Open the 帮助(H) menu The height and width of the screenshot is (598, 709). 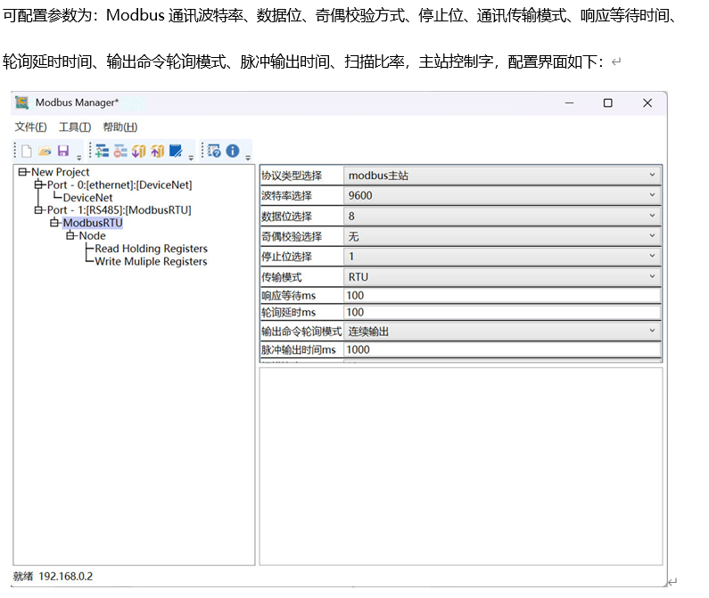pyautogui.click(x=120, y=127)
